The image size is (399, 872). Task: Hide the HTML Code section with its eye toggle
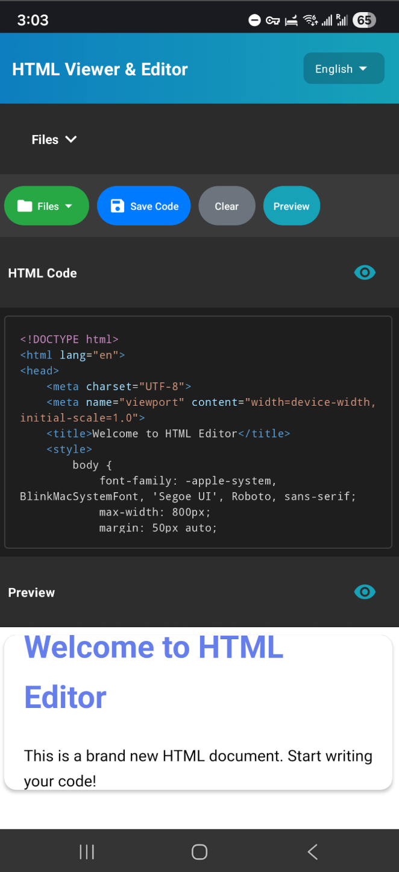coord(365,273)
